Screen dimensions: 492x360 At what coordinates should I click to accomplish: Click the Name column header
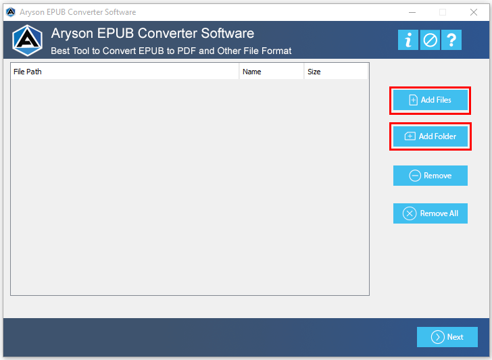tap(272, 72)
